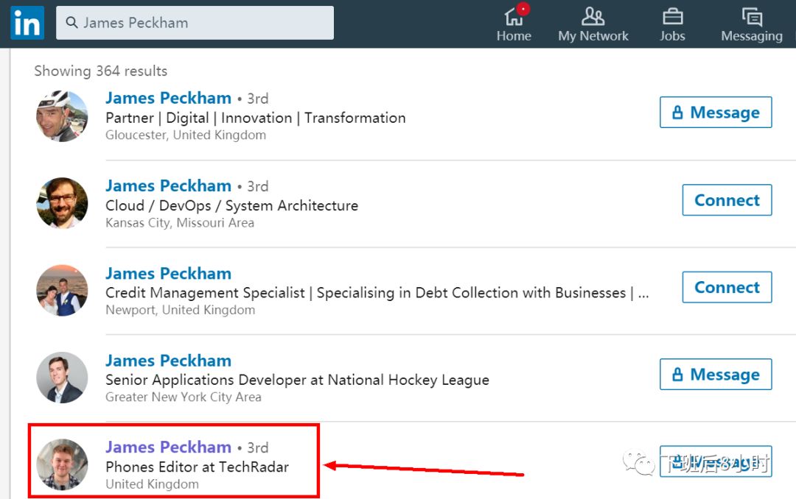Click the TechRadar editor's profile photo

tap(62, 464)
